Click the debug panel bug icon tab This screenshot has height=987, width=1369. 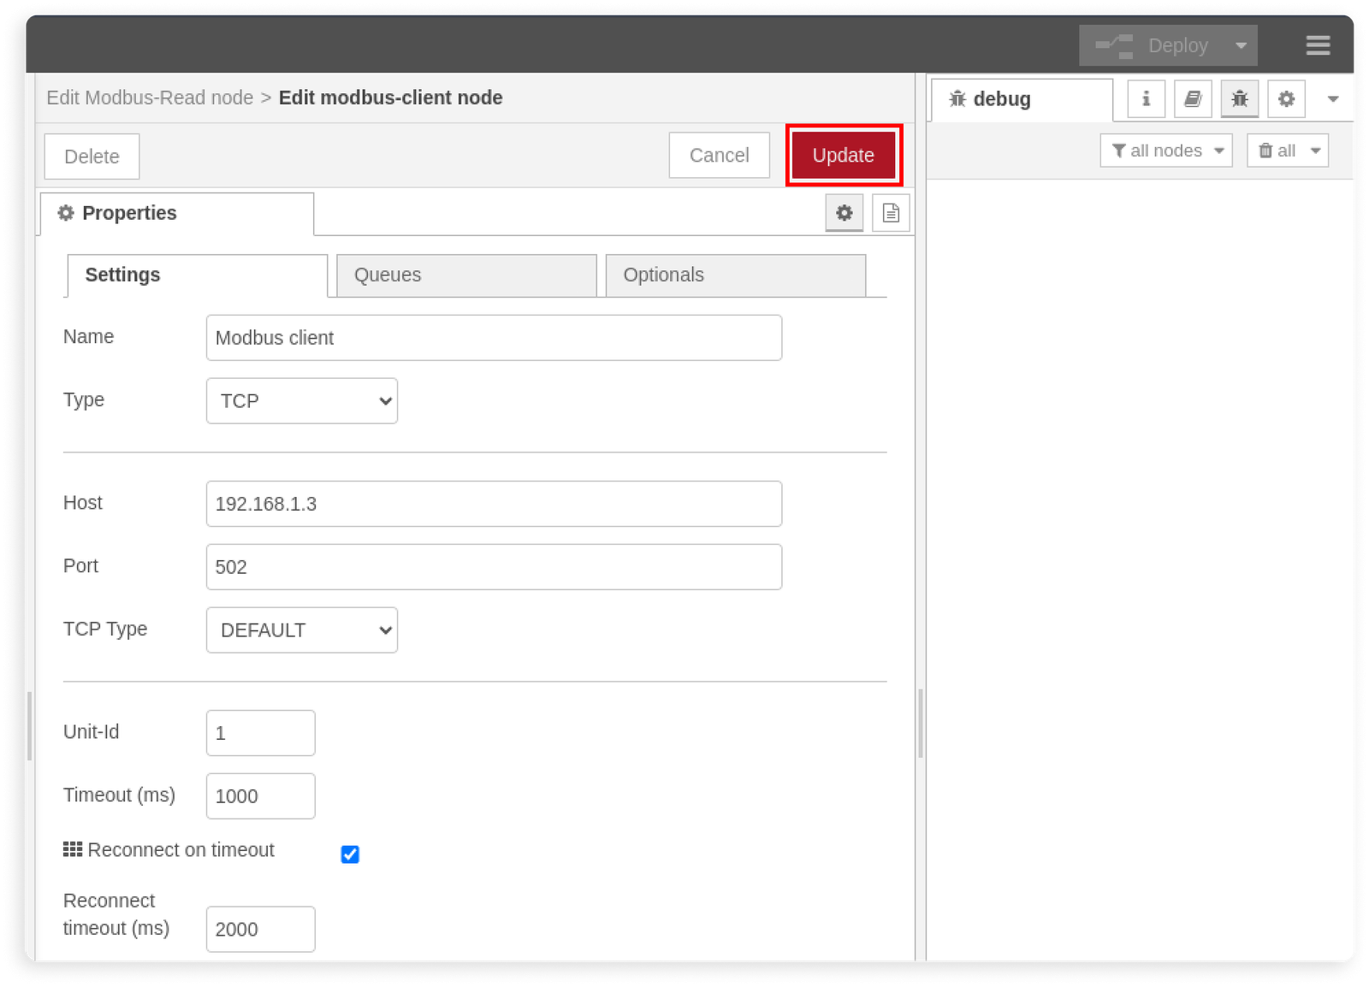pyautogui.click(x=1239, y=98)
